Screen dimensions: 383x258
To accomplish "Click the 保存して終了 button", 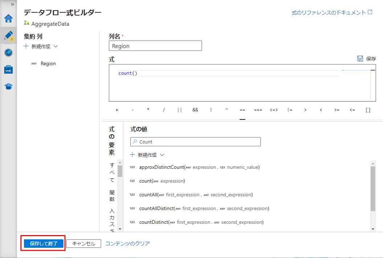I will [x=44, y=243].
